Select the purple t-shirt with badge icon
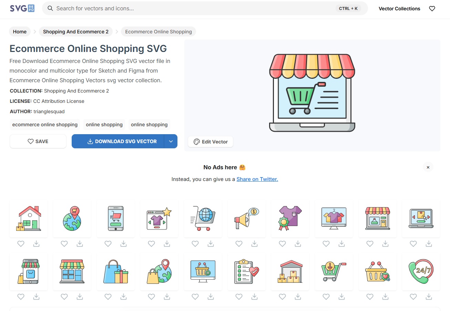The height and width of the screenshot is (311, 450). tap(290, 218)
